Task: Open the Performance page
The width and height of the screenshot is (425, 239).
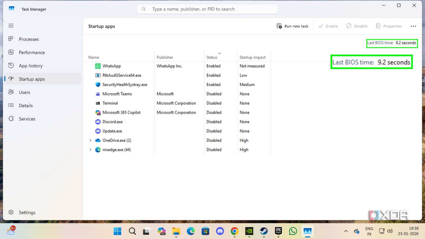Action: click(x=31, y=53)
